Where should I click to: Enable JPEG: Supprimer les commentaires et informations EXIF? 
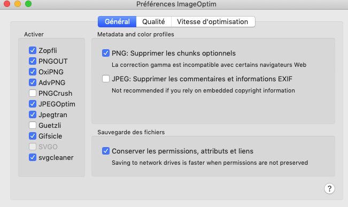tap(106, 79)
